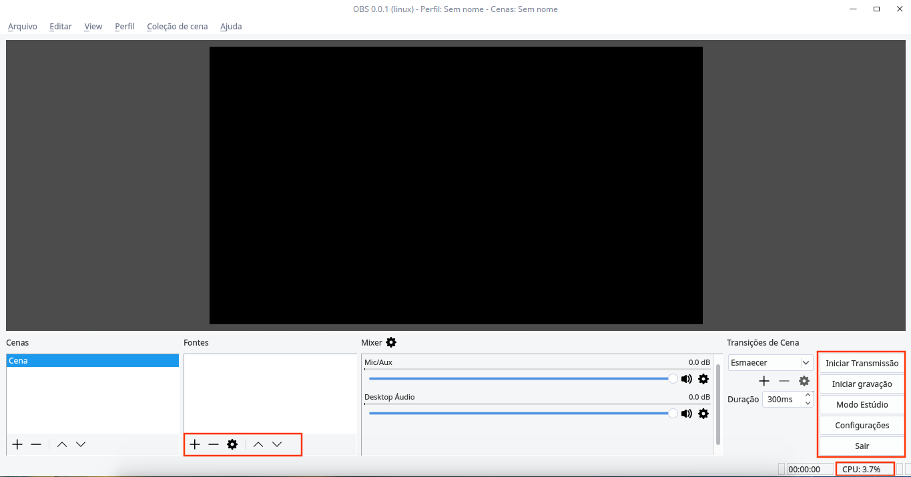Image resolution: width=911 pixels, height=477 pixels.
Task: Click the Transições de Cena heading
Action: tap(763, 343)
